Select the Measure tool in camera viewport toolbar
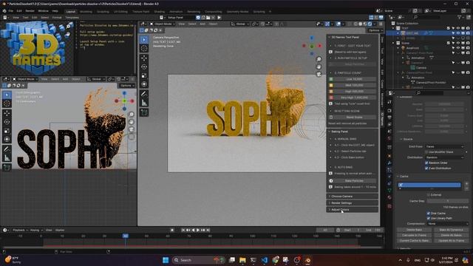This screenshot has width=473, height=266. [144, 103]
